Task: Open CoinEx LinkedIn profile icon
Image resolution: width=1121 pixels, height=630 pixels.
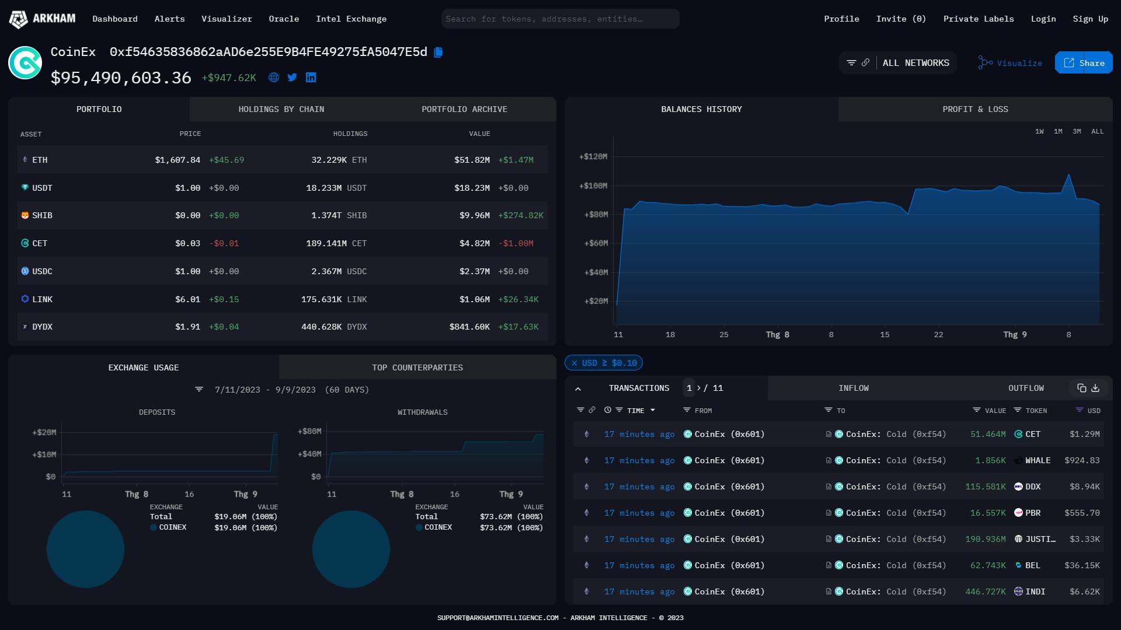Action: (x=311, y=78)
